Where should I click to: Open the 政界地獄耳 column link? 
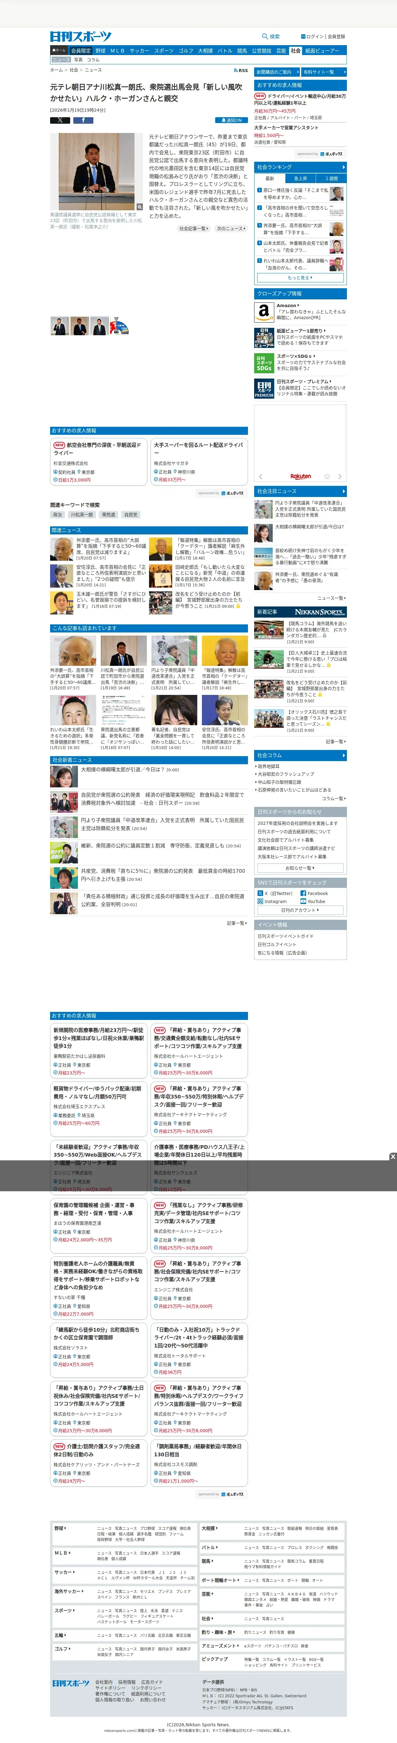click(268, 767)
